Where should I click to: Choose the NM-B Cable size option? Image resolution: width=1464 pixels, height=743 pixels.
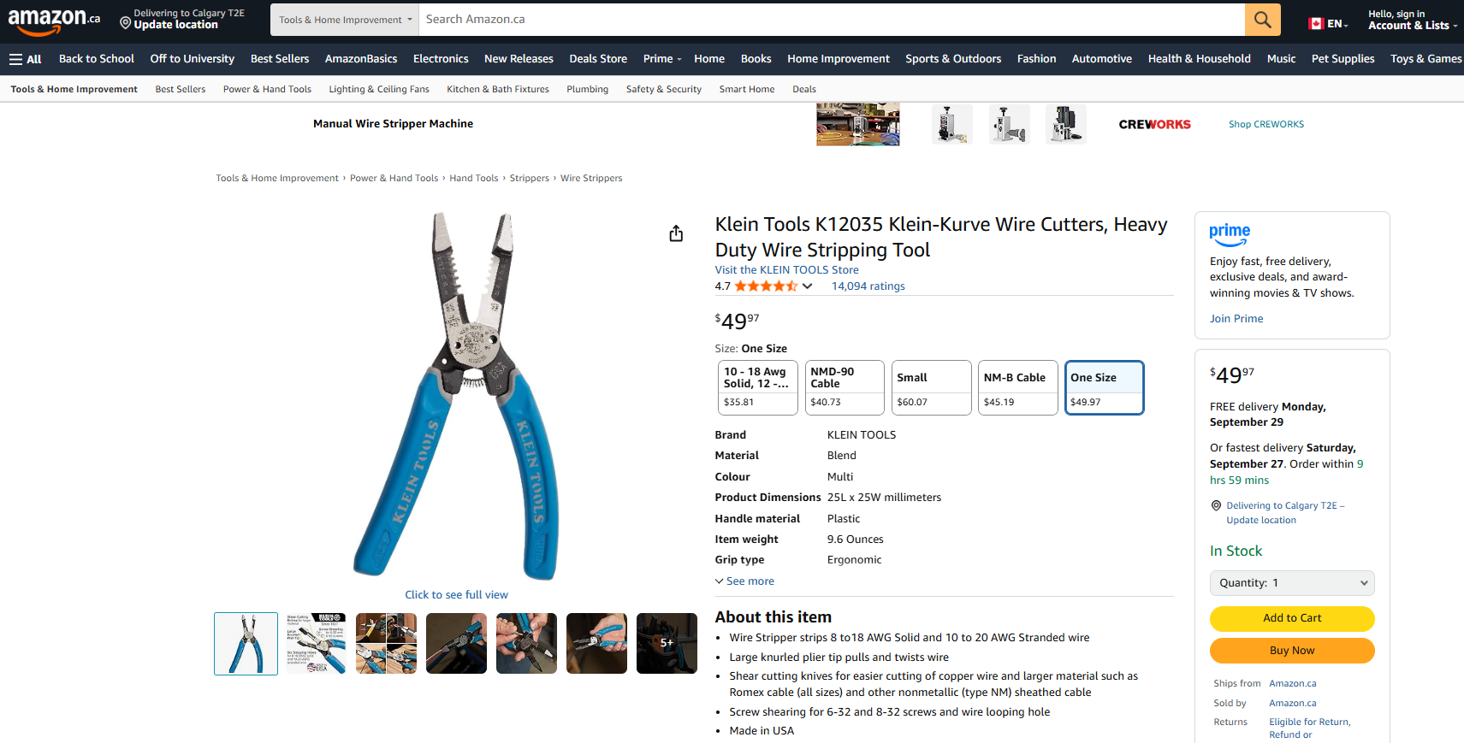coord(1017,388)
